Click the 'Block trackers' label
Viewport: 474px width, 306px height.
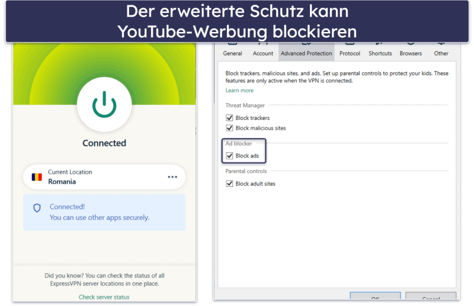click(252, 118)
